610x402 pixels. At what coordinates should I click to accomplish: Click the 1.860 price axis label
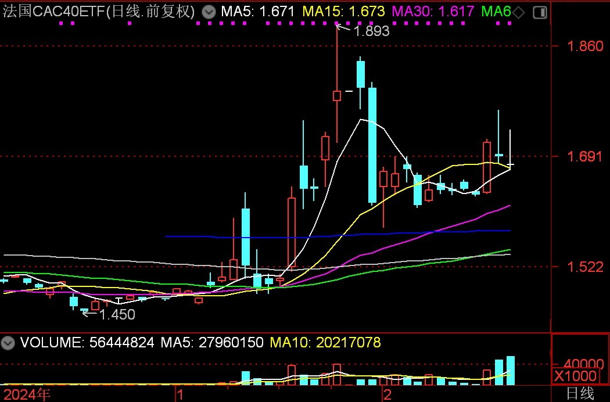pyautogui.click(x=585, y=46)
